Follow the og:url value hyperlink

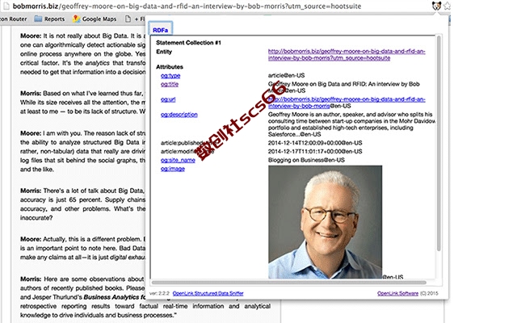click(347, 103)
